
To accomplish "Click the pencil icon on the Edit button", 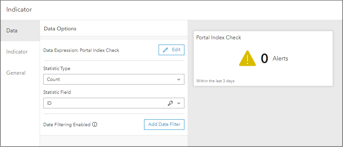I will pos(166,50).
